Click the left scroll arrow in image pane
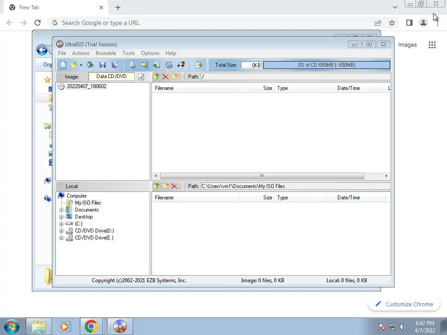Image resolution: width=447 pixels, height=335 pixels. (156, 176)
